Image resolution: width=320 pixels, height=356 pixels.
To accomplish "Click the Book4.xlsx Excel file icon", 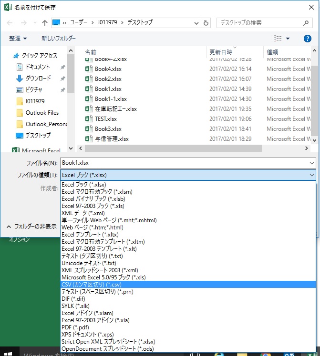I will point(89,69).
